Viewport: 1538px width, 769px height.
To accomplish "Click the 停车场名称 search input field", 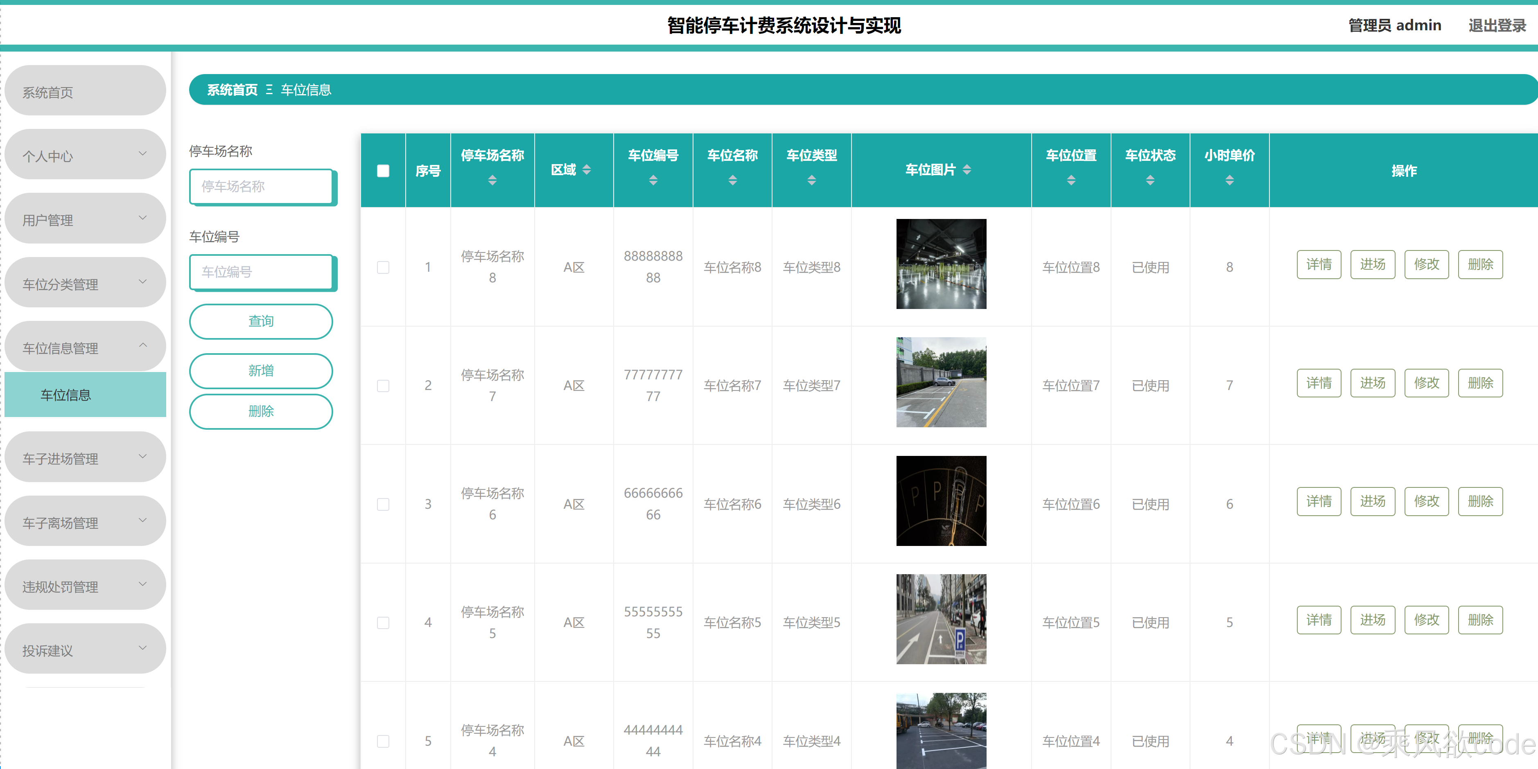I will click(x=260, y=186).
